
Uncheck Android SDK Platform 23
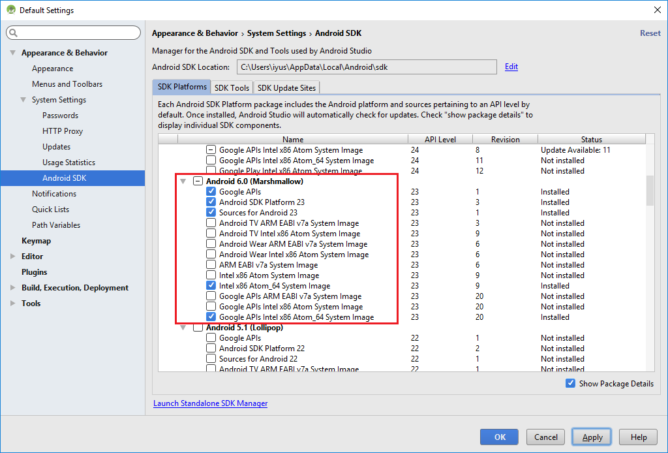pos(211,202)
